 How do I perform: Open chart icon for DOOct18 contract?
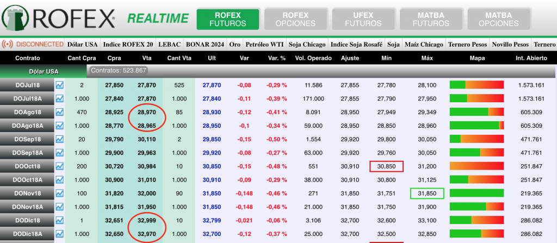pyautogui.click(x=60, y=166)
